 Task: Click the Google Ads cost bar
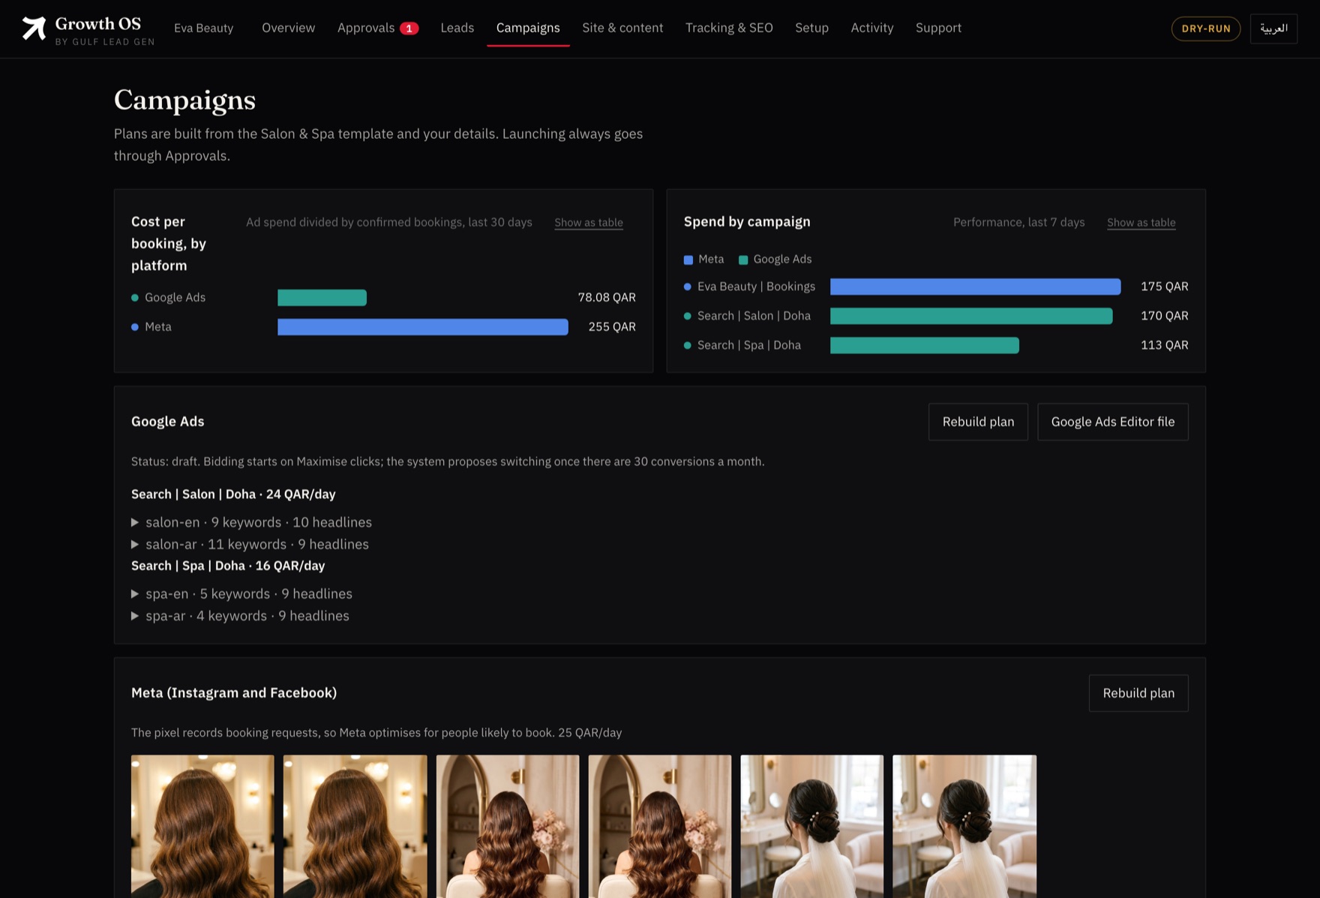322,298
